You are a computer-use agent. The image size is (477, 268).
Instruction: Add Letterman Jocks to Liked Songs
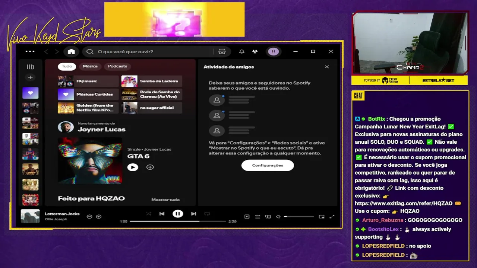(98, 216)
